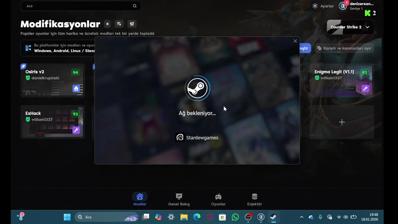
Task: Click the platforms icon in the info banner
Action: point(28,48)
